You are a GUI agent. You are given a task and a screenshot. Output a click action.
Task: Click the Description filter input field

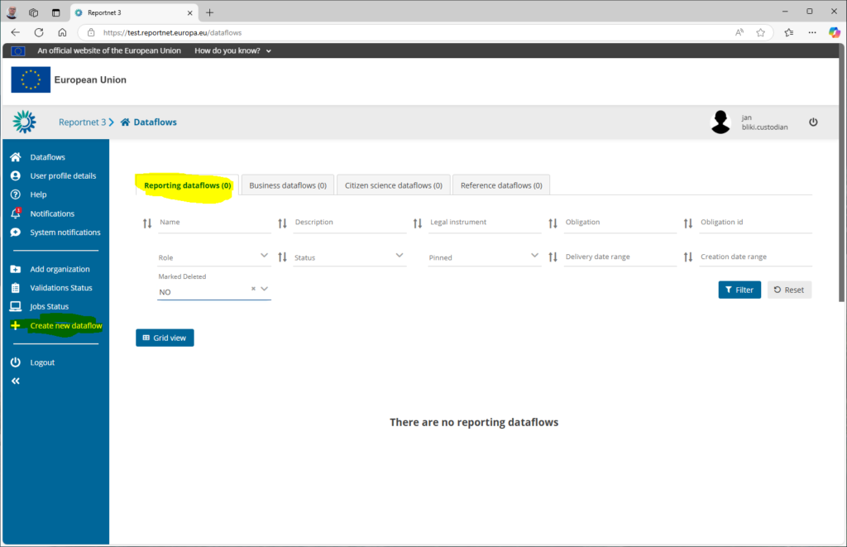pos(350,223)
